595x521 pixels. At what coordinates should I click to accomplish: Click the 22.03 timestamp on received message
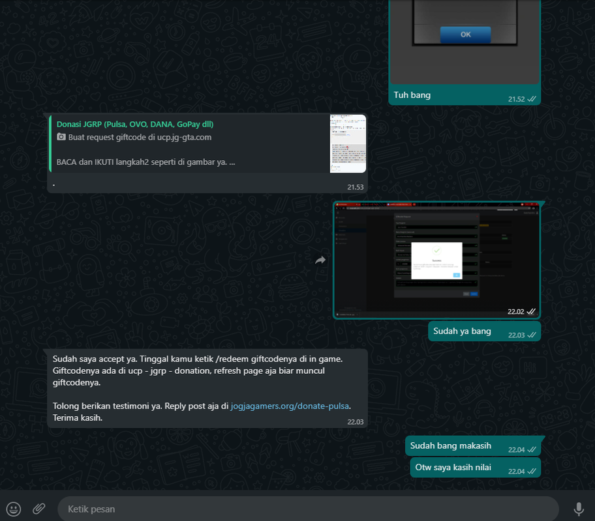click(355, 422)
